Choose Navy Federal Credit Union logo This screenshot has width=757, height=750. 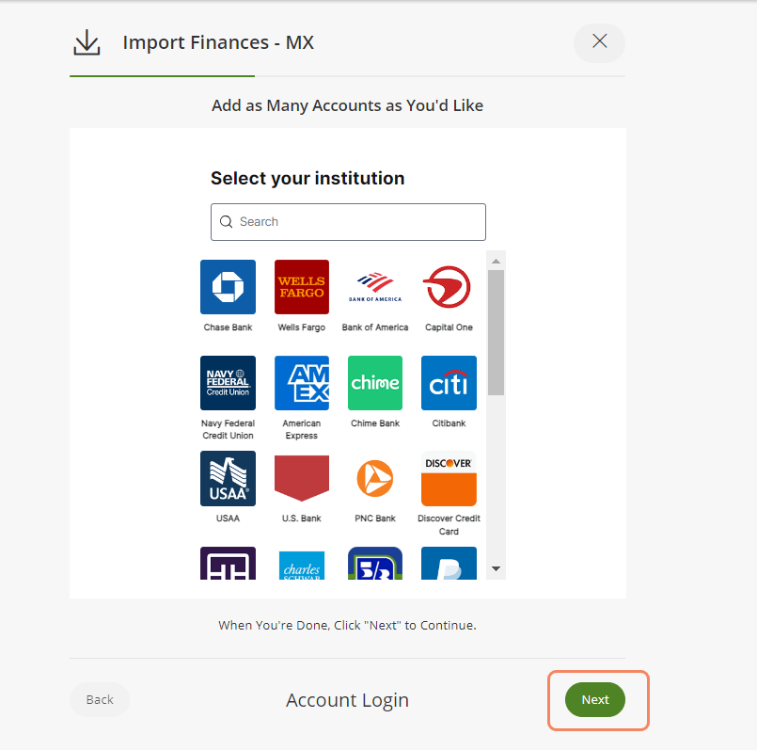(x=228, y=383)
